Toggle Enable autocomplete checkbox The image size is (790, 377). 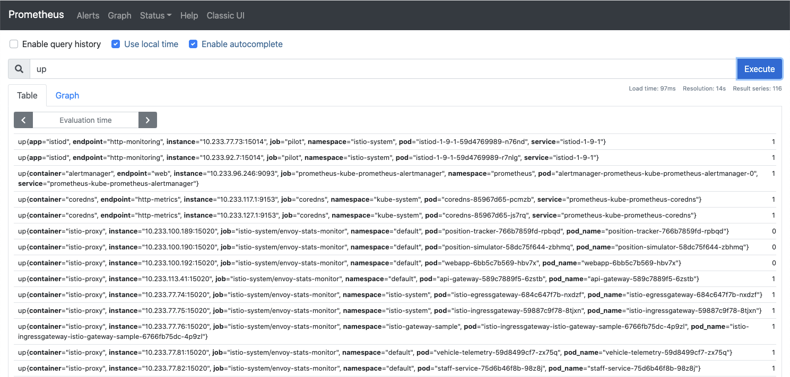193,44
